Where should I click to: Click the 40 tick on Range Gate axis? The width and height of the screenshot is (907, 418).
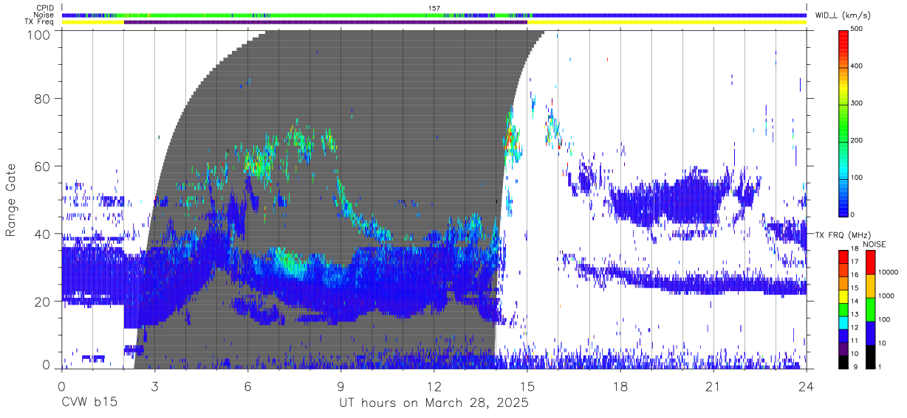(44, 234)
